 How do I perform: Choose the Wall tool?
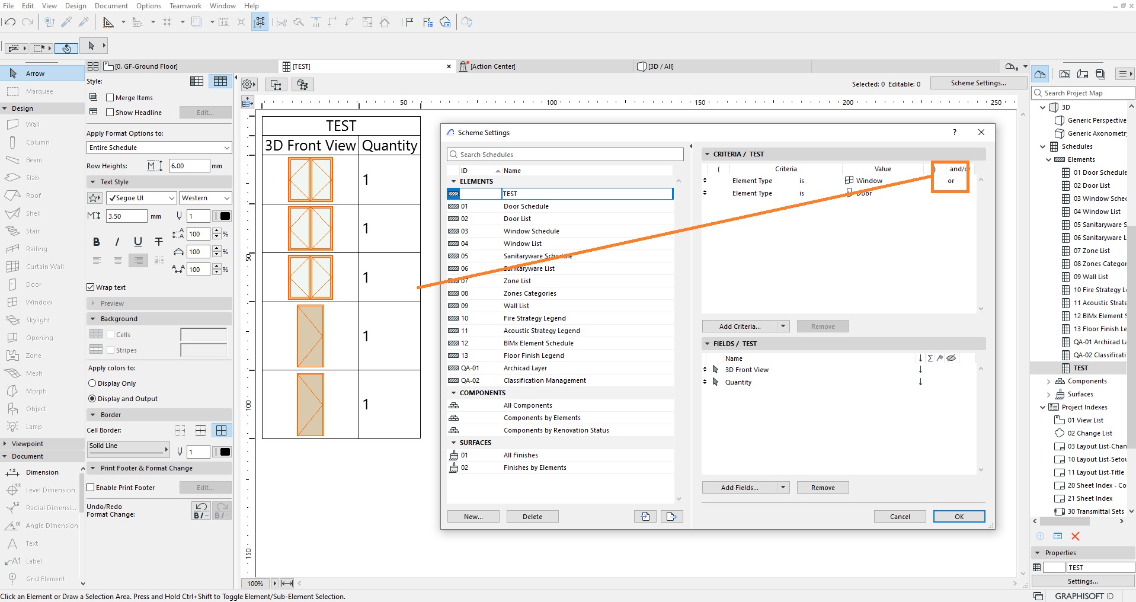42,124
